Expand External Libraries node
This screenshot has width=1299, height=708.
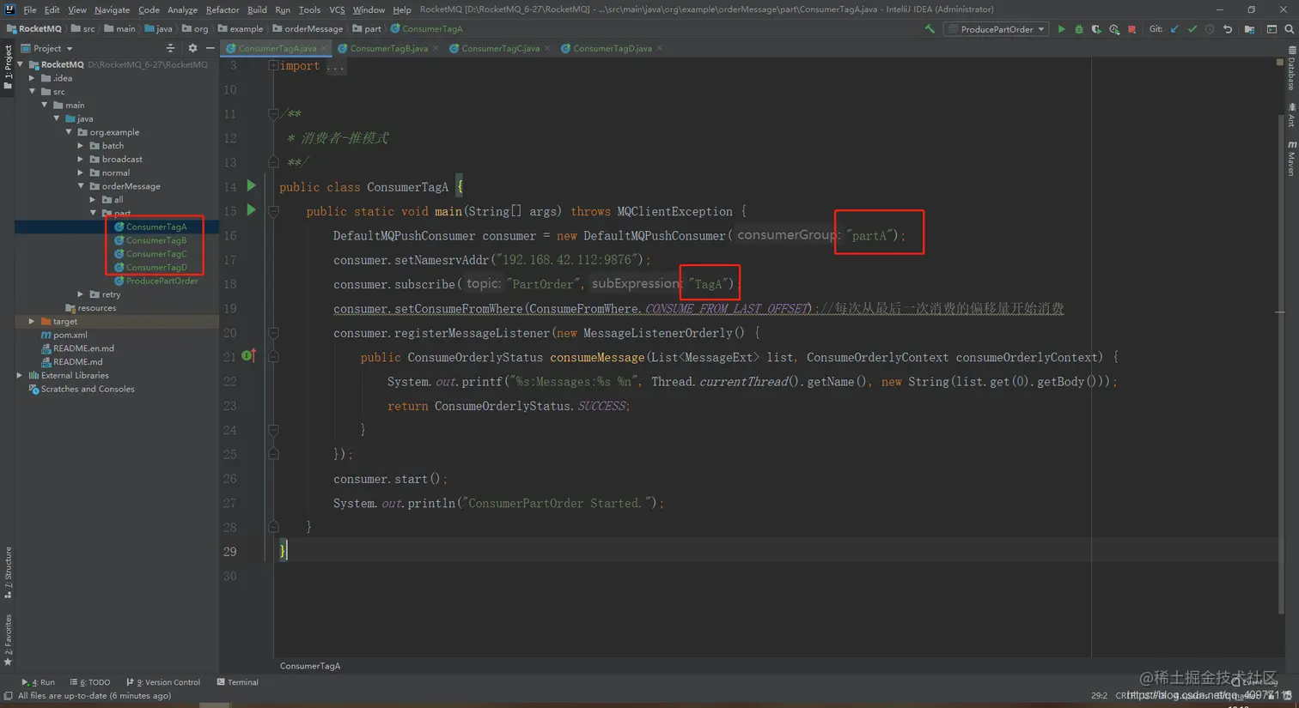coord(20,375)
